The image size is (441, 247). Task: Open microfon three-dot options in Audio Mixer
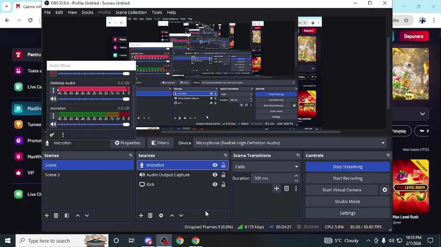53,116
